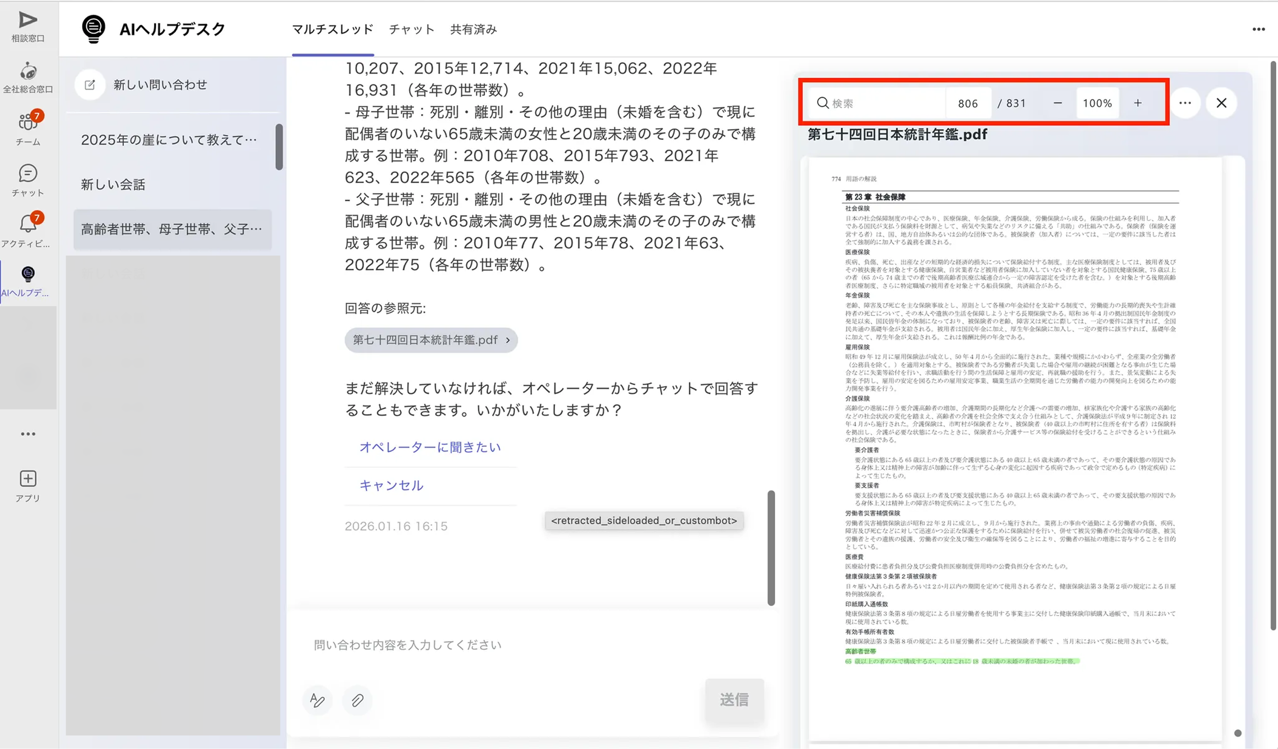Show more apps via sidebar ellipsis
1278x749 pixels.
(28, 434)
